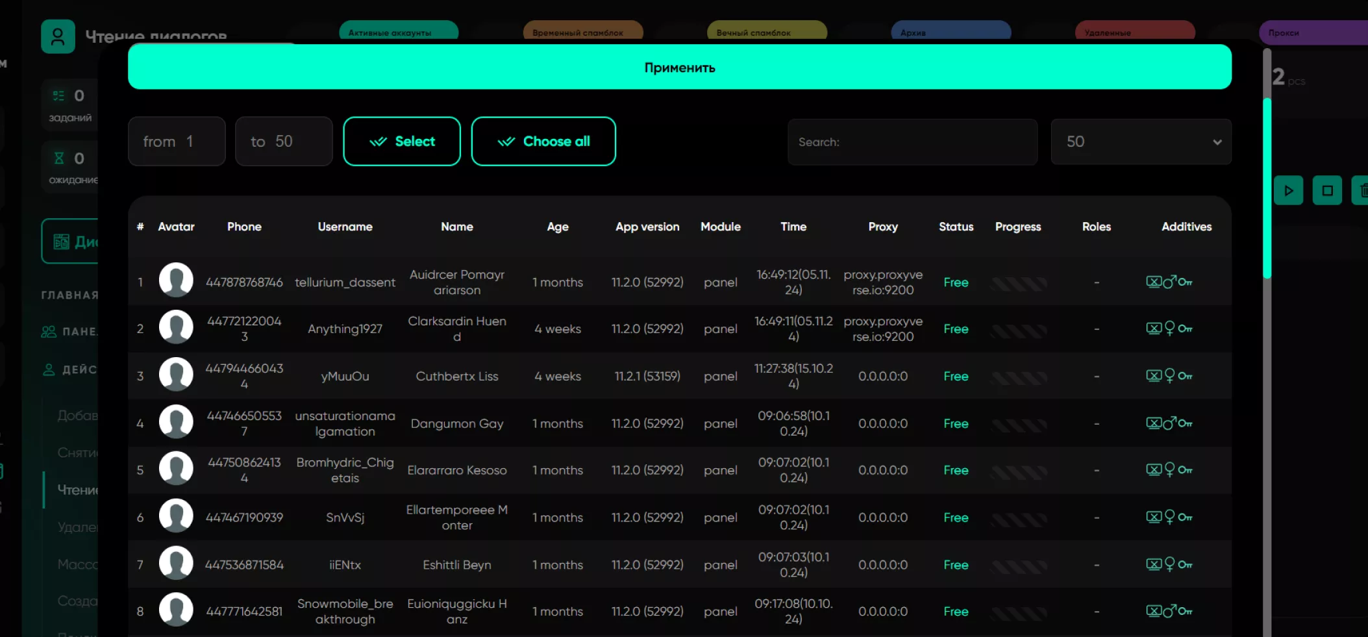Switch to Активные аккаунты tab
Viewport: 1368px width, 637px height.
[398, 31]
